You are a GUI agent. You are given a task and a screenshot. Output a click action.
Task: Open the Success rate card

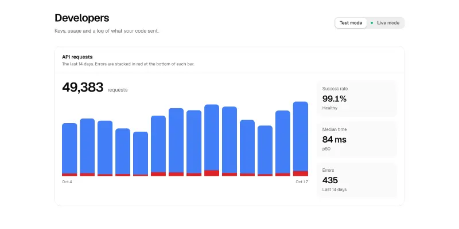(x=357, y=98)
